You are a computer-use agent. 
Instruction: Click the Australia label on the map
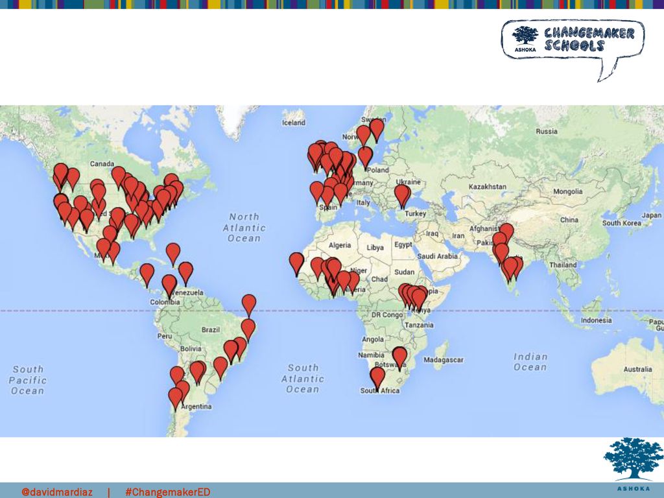[x=638, y=369]
